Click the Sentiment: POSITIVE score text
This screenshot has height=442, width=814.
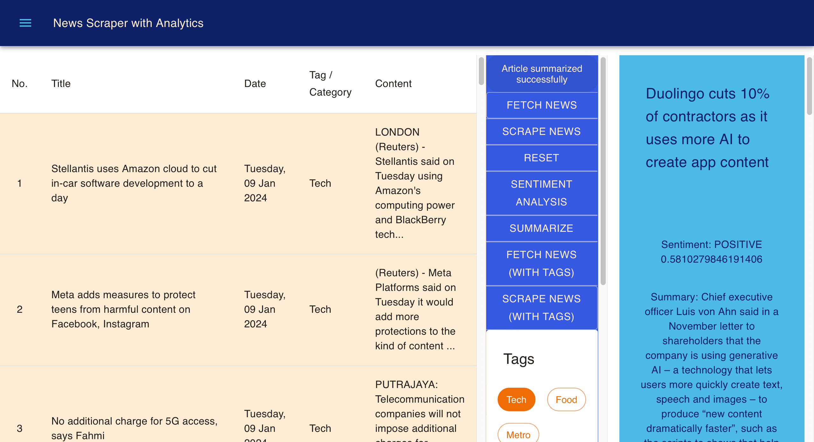point(711,252)
